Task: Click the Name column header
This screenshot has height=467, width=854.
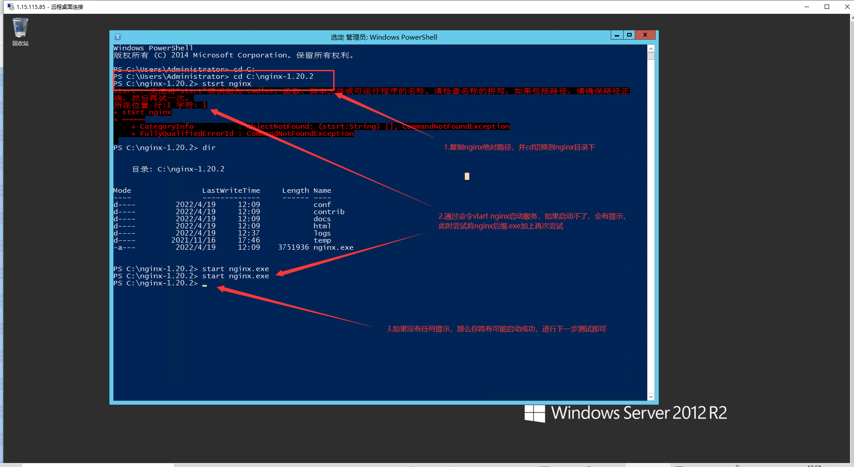Action: (322, 191)
